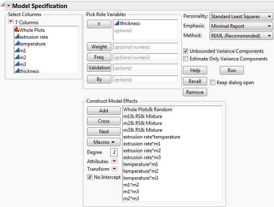Click the thickness icon in Y role box
Screen dimensions: 274x207
[116, 23]
